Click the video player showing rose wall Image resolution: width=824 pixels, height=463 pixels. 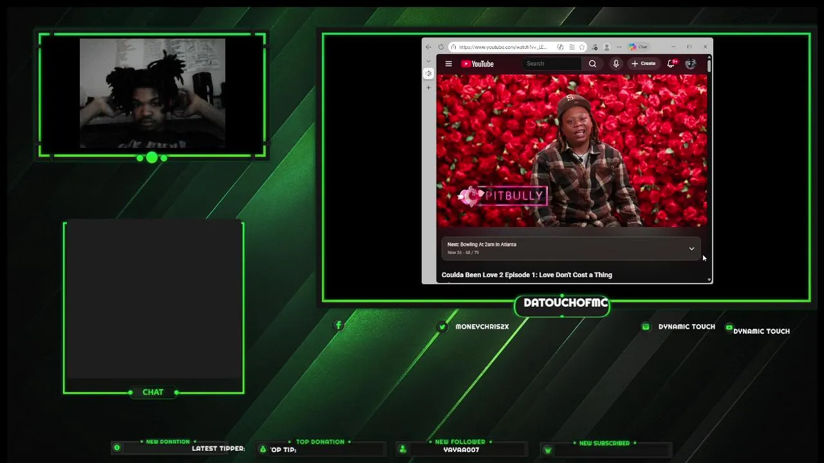(572, 150)
